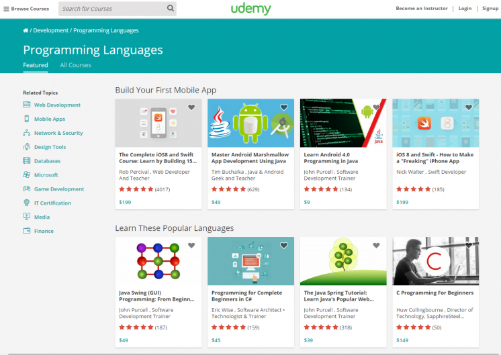Open the Mobile Apps topic link
Viewport: 501px width, 355px height.
[50, 119]
